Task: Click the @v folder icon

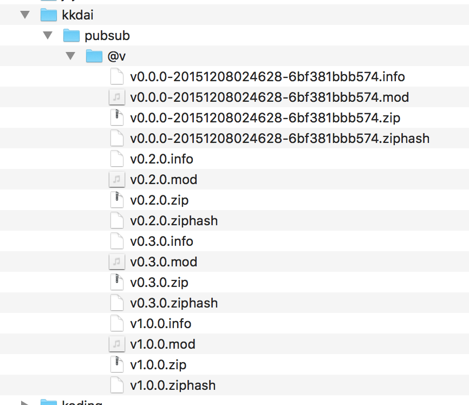Action: pyautogui.click(x=94, y=56)
